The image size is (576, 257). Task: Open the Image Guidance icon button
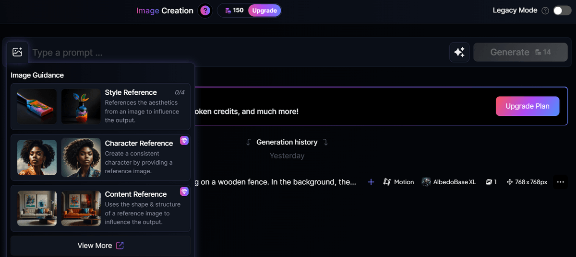18,52
